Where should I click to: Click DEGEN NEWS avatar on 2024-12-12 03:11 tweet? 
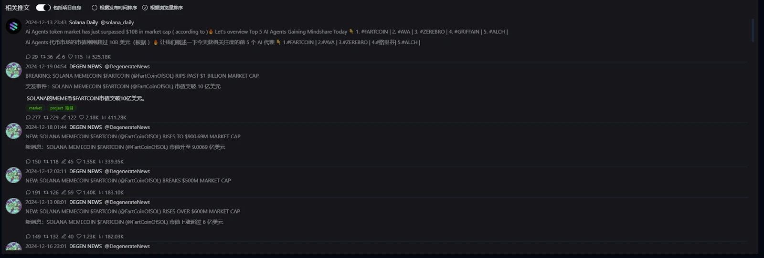pos(13,175)
